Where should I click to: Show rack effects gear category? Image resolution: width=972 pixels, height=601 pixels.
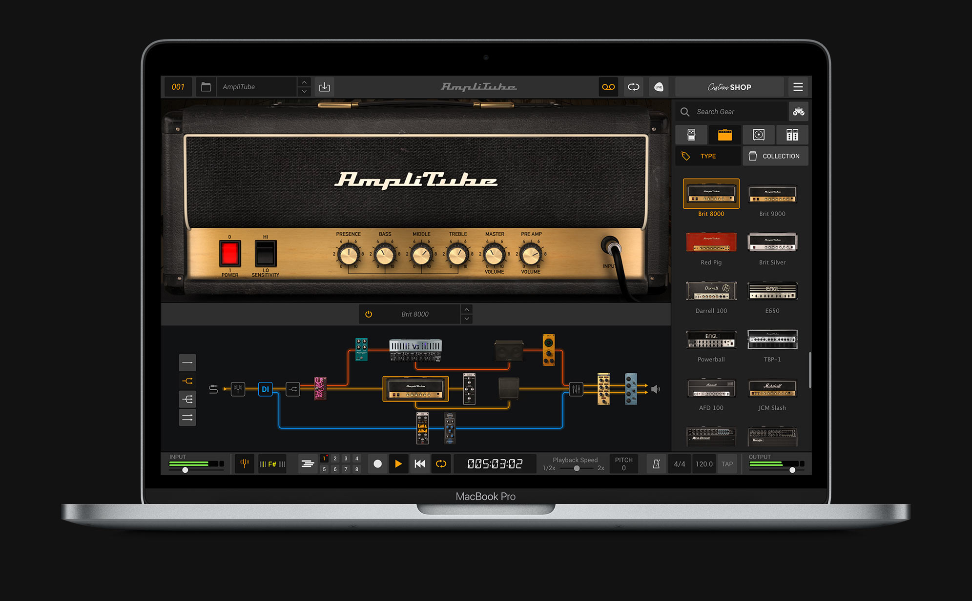(792, 135)
